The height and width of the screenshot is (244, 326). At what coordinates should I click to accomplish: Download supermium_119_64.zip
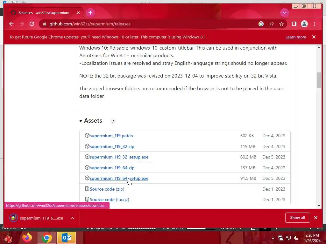112,168
